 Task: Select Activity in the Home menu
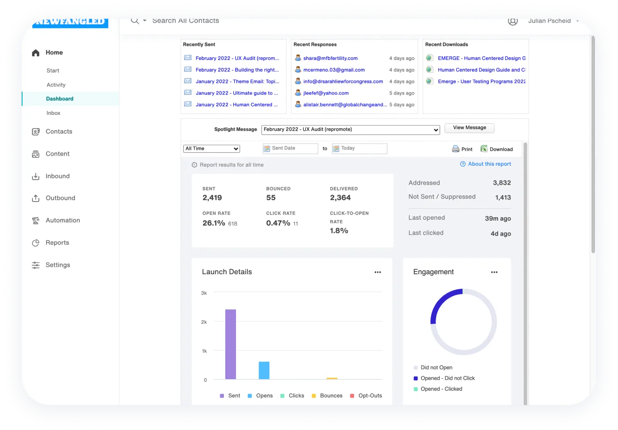(x=56, y=85)
